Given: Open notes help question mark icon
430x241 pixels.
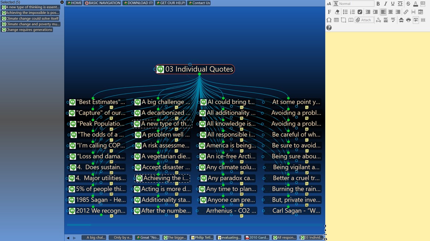Looking at the screenshot, I should (329, 28).
